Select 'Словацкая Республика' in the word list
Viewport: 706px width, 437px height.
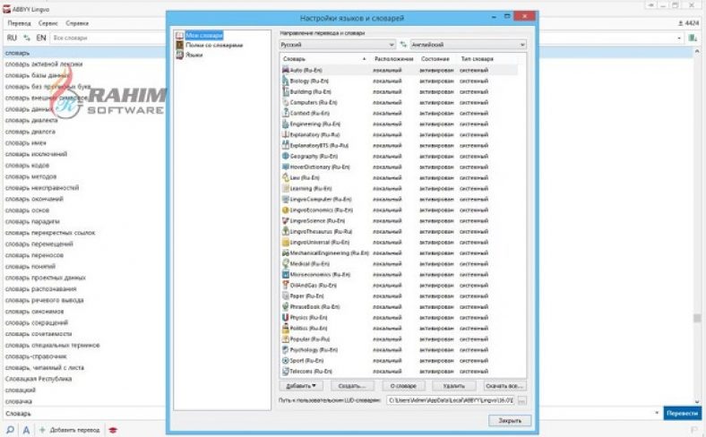(x=39, y=379)
